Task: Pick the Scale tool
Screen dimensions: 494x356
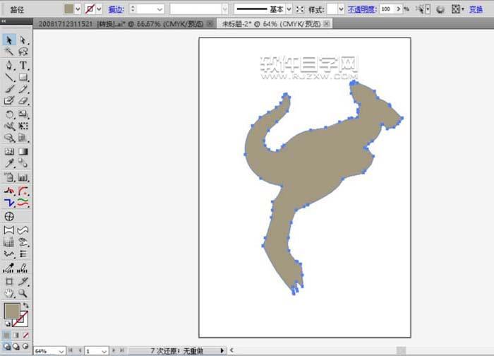Action: [x=23, y=114]
